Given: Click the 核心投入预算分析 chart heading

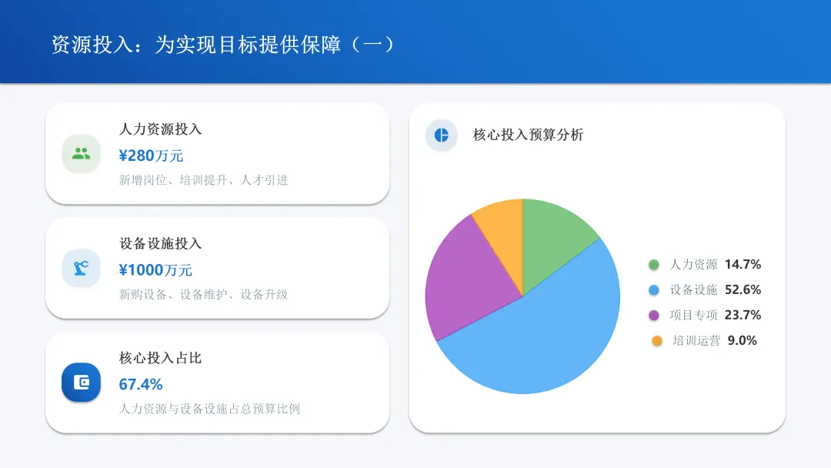Looking at the screenshot, I should tap(528, 135).
